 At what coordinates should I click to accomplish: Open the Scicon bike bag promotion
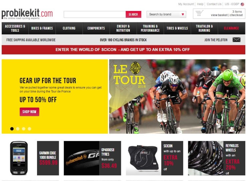(x=155, y=158)
